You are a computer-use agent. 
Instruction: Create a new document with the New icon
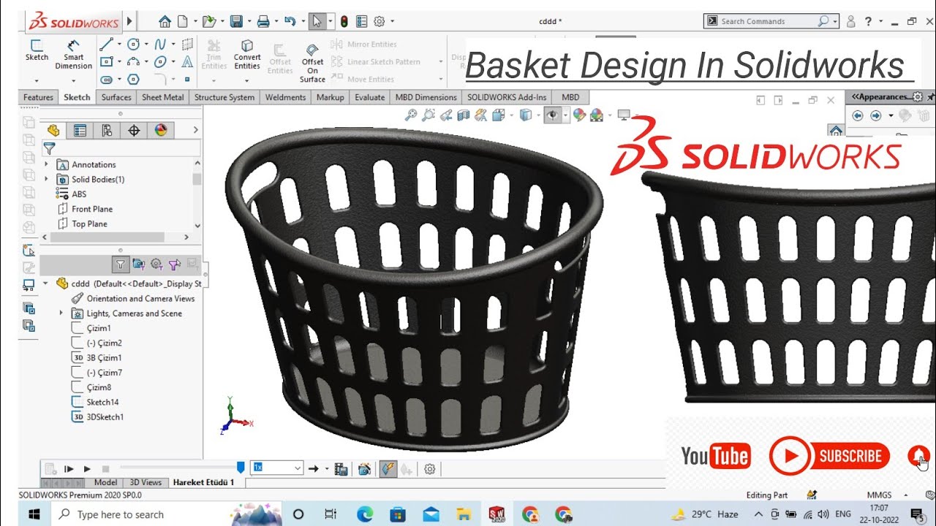(x=183, y=21)
